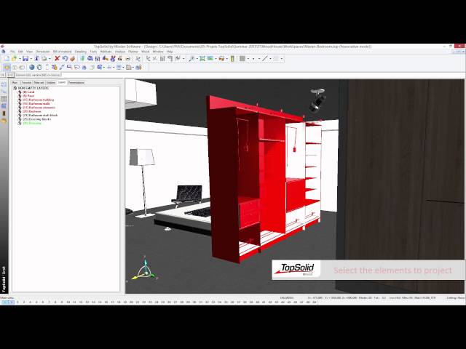Toggle visibility of the Land layer

tap(20, 92)
